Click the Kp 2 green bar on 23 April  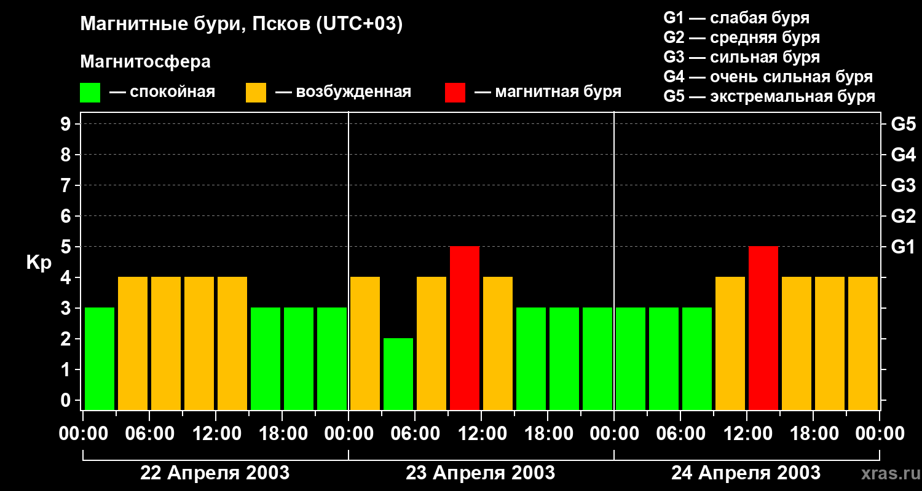click(398, 374)
